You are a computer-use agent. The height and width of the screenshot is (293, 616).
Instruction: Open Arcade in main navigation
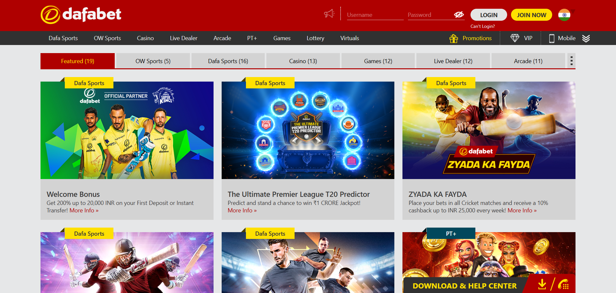[x=222, y=38]
